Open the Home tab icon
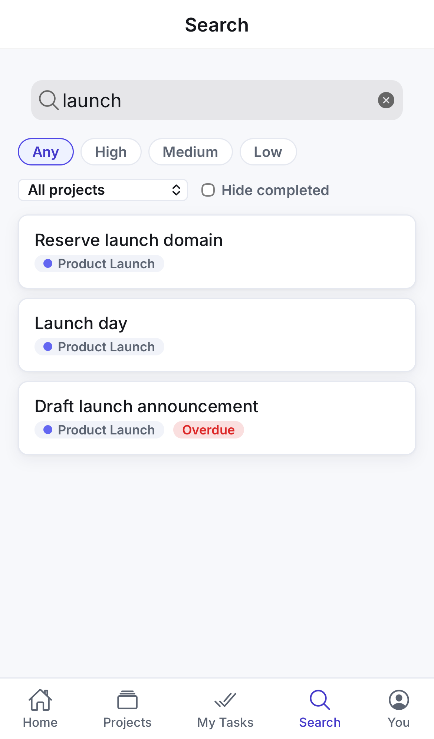Image resolution: width=434 pixels, height=739 pixels. 40,700
